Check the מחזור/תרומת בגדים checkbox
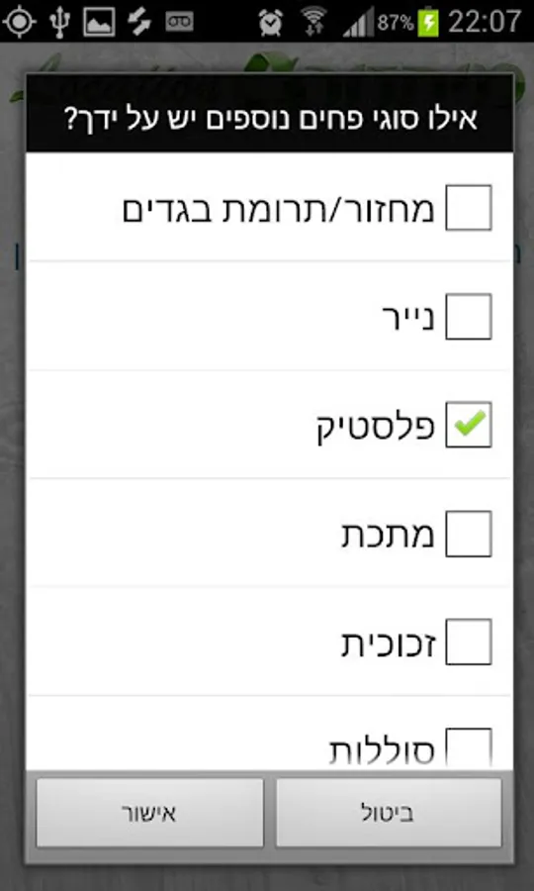Screen dimensions: 534x891 pos(468,208)
